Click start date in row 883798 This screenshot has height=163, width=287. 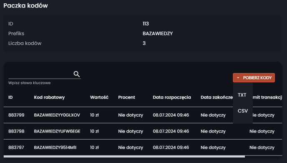coord(171,131)
